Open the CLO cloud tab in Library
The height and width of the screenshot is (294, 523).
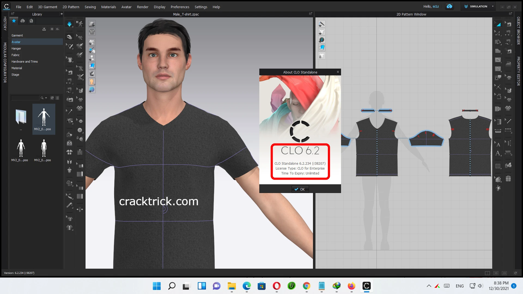(23, 21)
